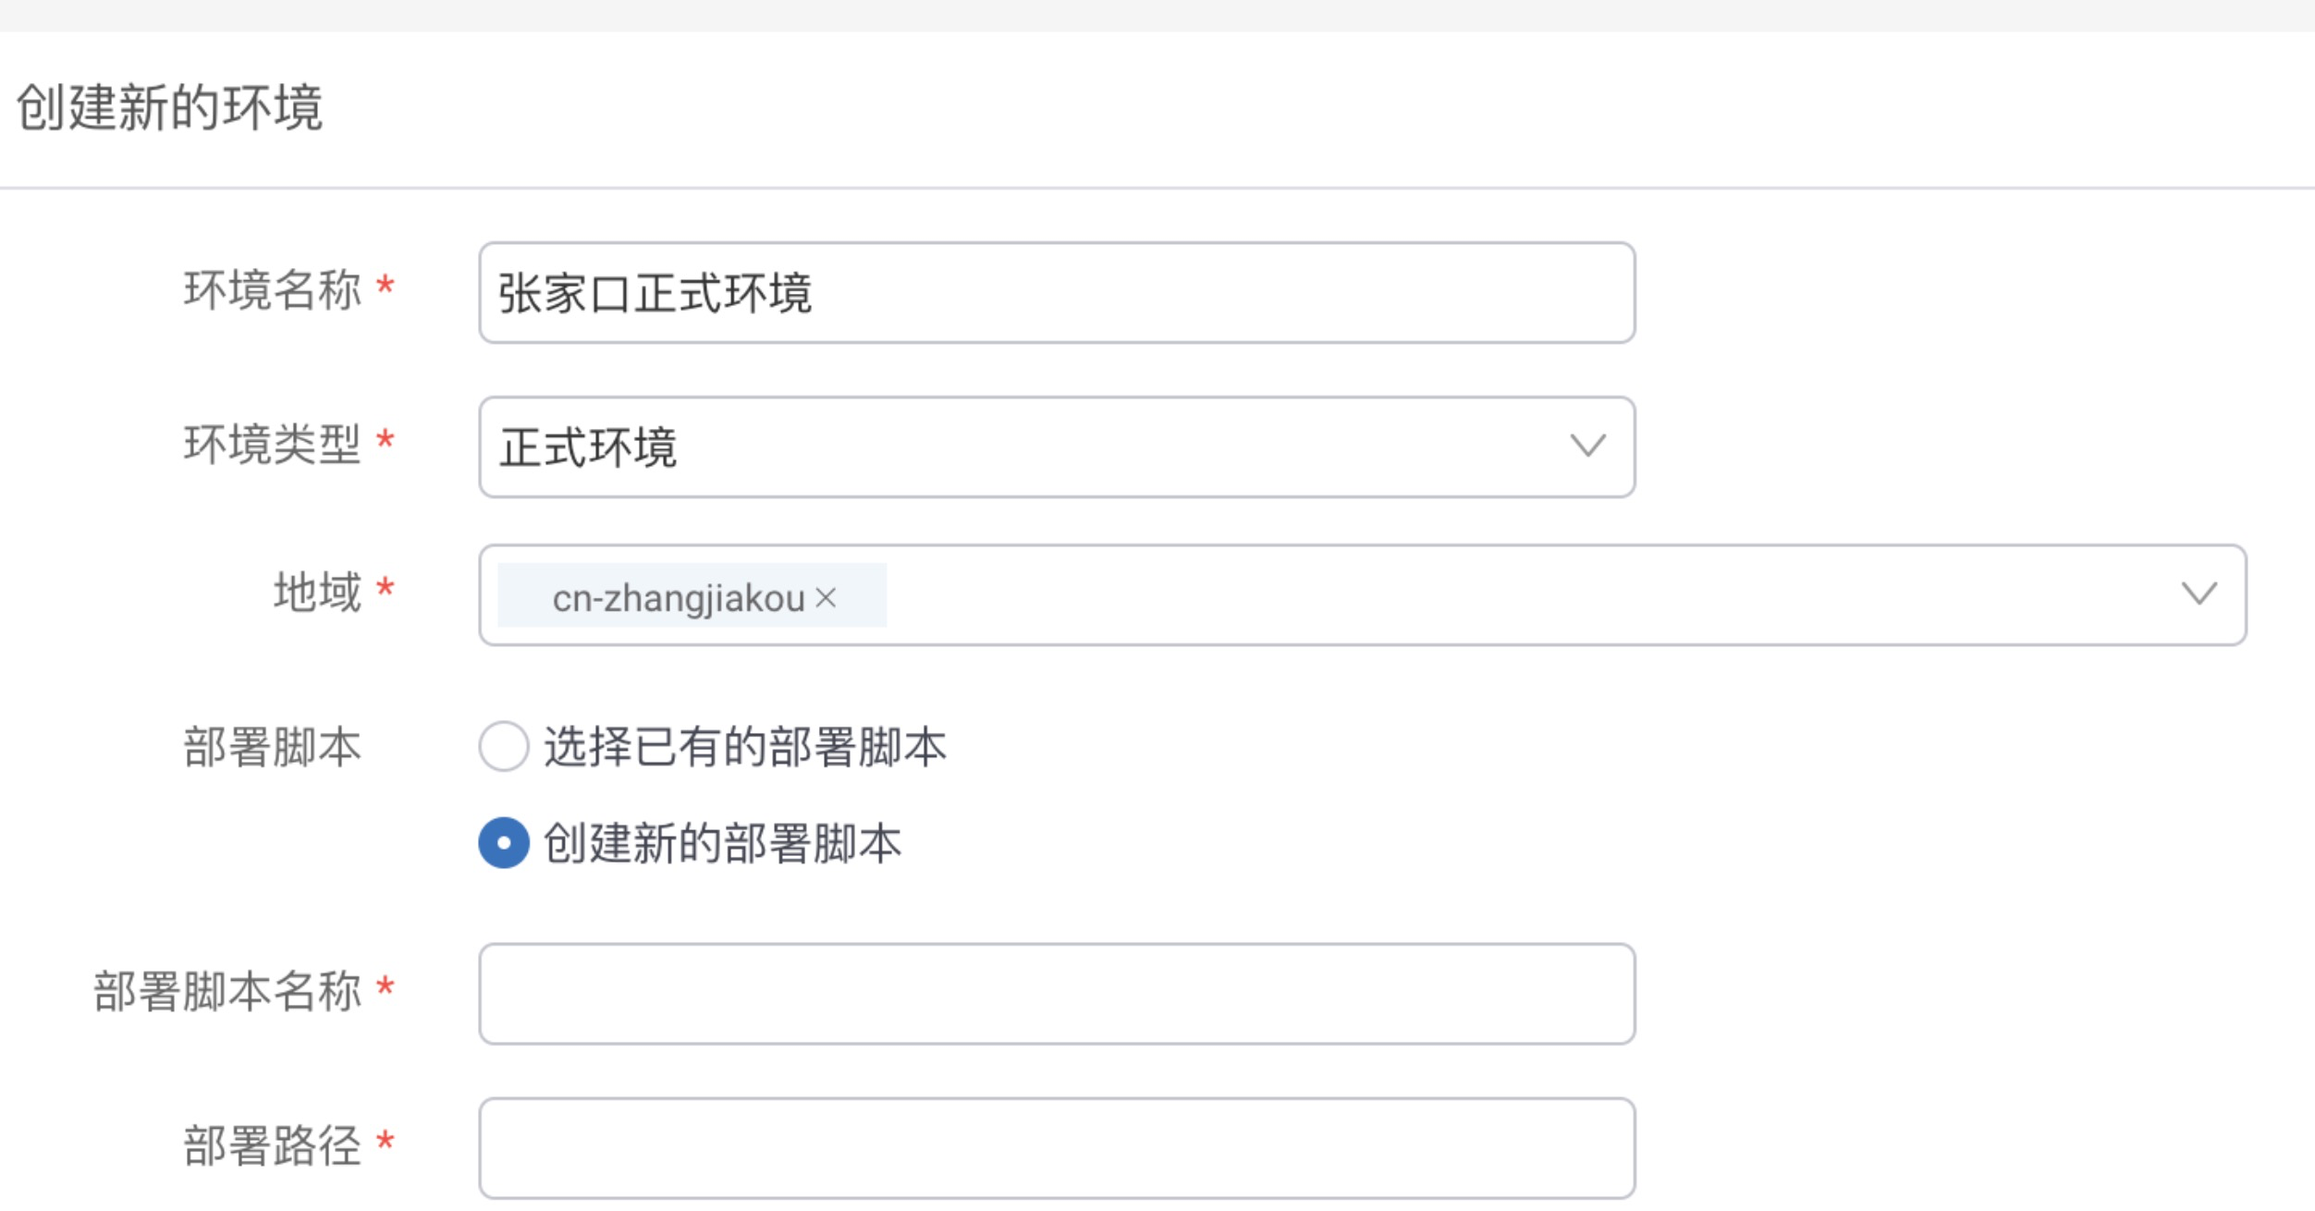Select the 选择已有的部署脚本 radio circle
Image resolution: width=2315 pixels, height=1211 pixels.
(x=504, y=746)
